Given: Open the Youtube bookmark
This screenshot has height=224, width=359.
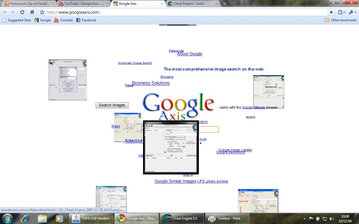Looking at the screenshot, I should click(x=63, y=20).
